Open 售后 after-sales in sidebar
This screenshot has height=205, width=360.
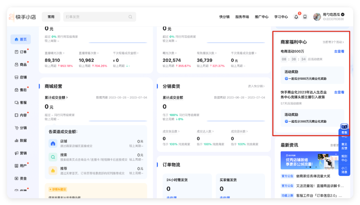point(21,90)
